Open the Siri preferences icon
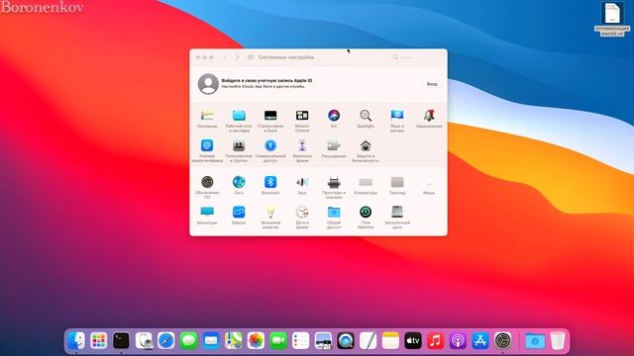The height and width of the screenshot is (356, 634). [334, 116]
